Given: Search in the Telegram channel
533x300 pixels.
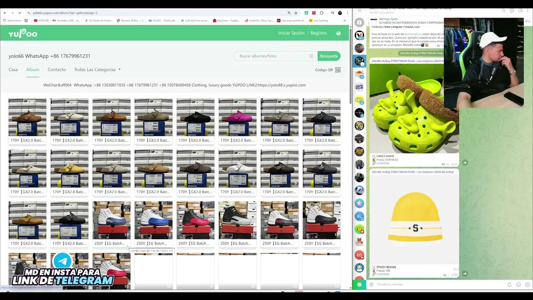Looking at the screenshot, I should pyautogui.click(x=503, y=10).
